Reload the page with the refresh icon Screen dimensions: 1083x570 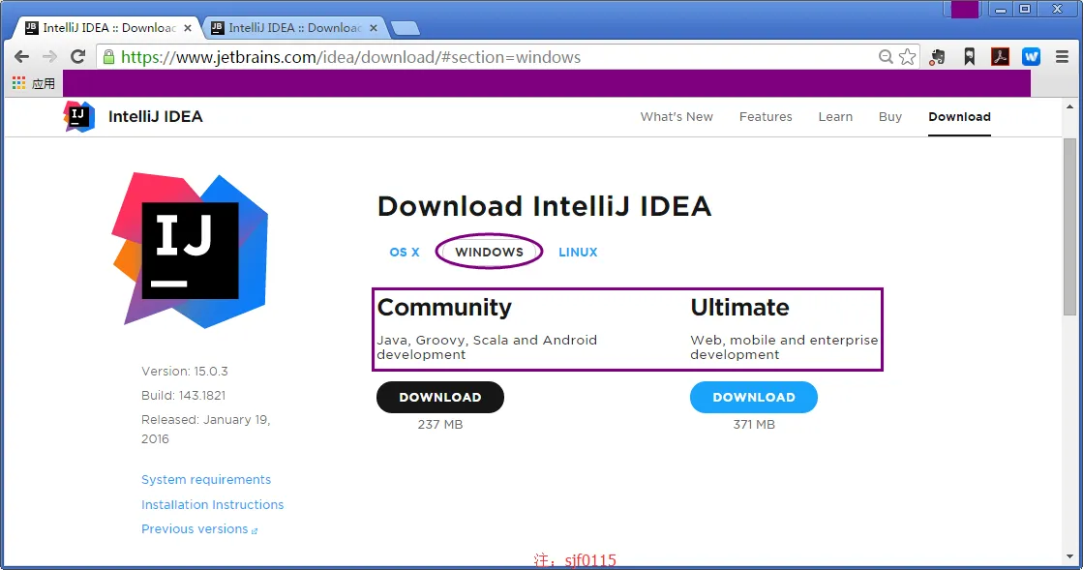coord(78,57)
